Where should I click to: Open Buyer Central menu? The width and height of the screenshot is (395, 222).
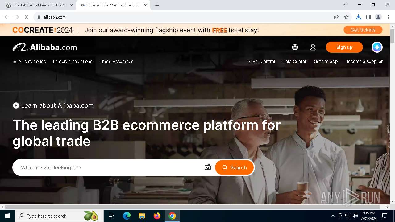(x=261, y=61)
